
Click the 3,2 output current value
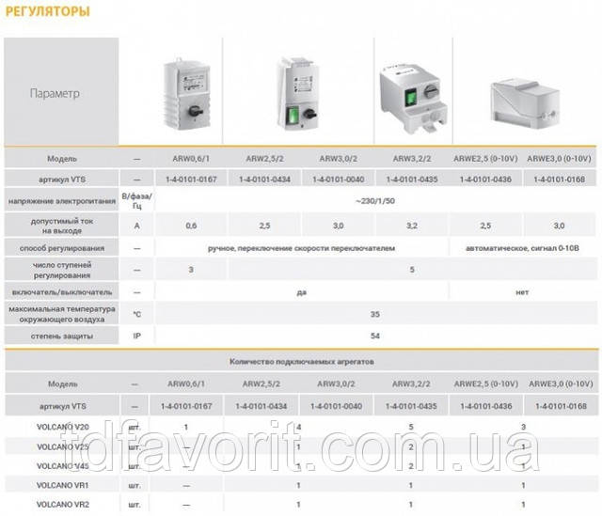412,226
